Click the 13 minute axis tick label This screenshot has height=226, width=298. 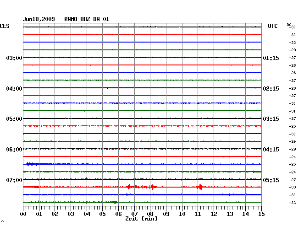tap(230, 214)
